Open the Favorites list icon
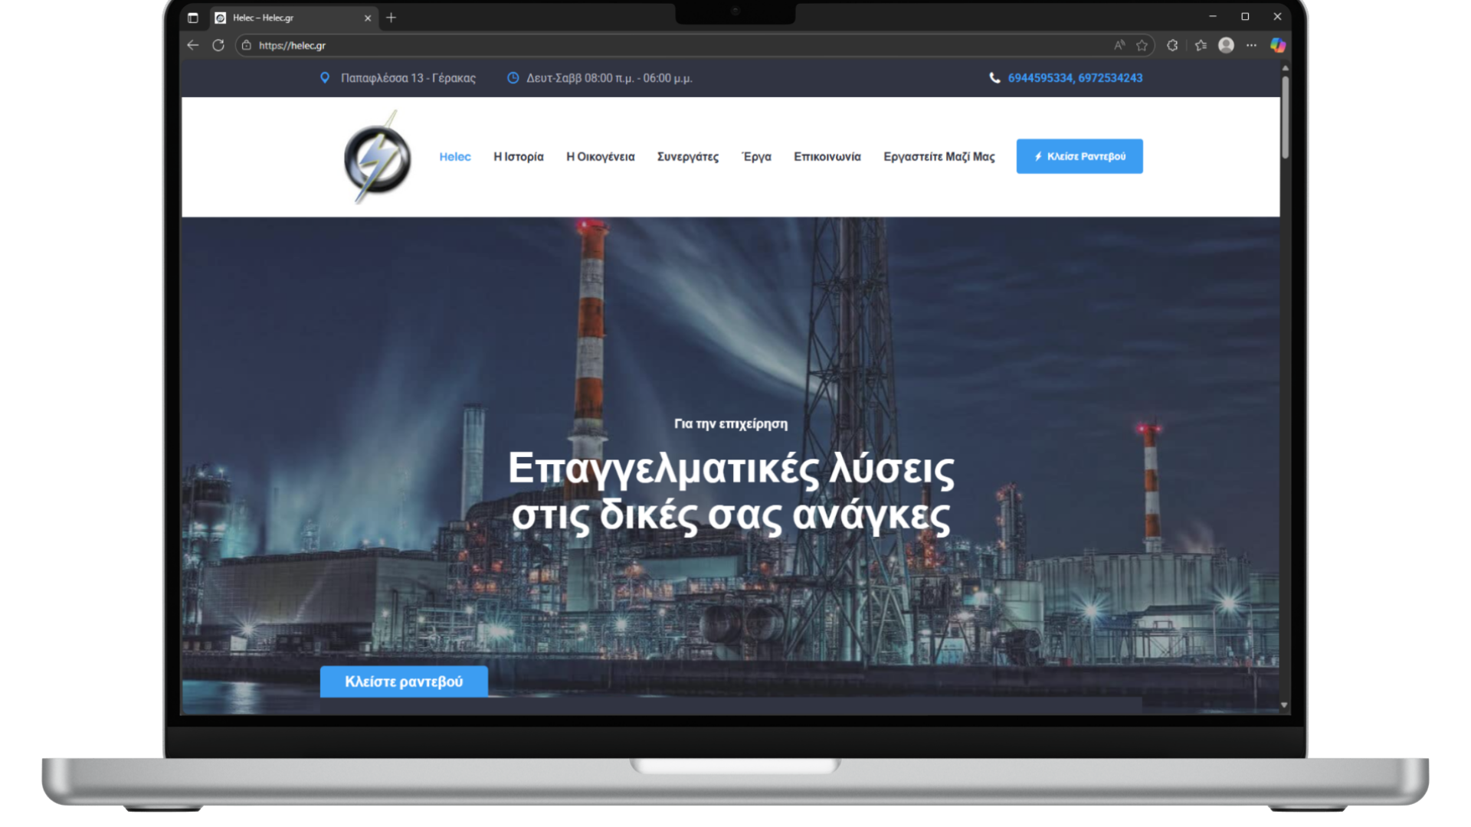The height and width of the screenshot is (827, 1471). [x=1201, y=45]
